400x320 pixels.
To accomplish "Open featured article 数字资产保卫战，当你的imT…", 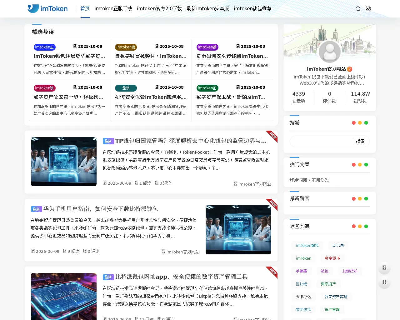I will point(231,97).
